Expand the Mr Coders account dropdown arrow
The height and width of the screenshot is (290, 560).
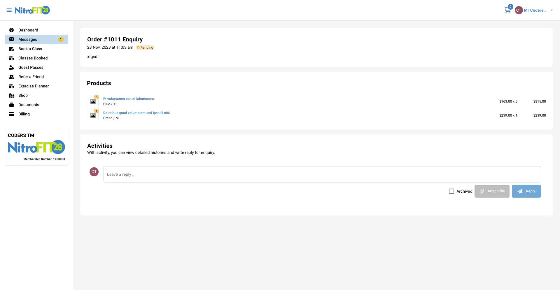552,10
